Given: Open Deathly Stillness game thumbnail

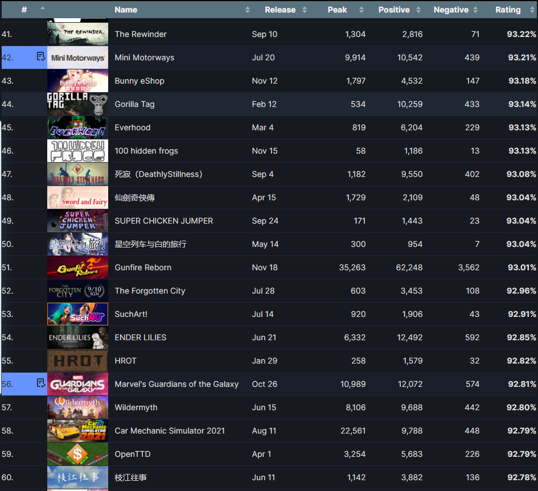Looking at the screenshot, I should [77, 174].
